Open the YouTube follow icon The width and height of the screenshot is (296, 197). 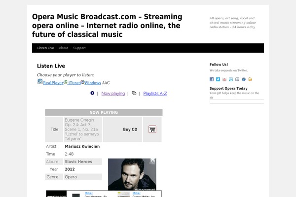[224, 79]
